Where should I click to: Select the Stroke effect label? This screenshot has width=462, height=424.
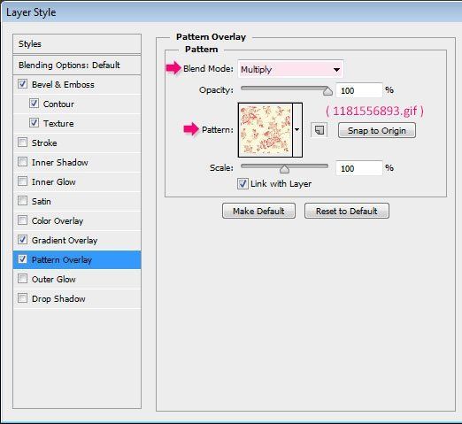tap(44, 143)
